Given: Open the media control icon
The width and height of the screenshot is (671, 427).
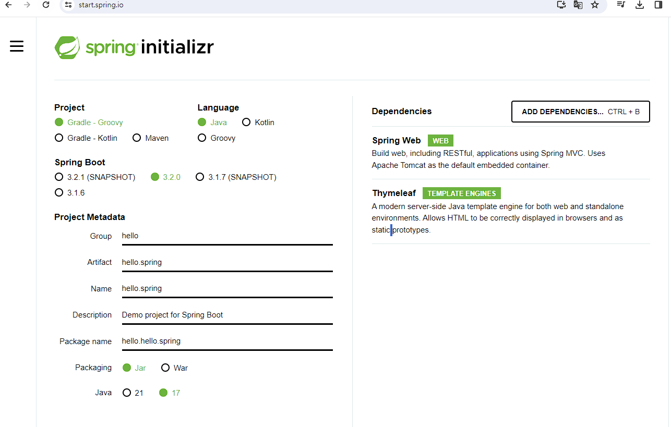Looking at the screenshot, I should pos(621,5).
